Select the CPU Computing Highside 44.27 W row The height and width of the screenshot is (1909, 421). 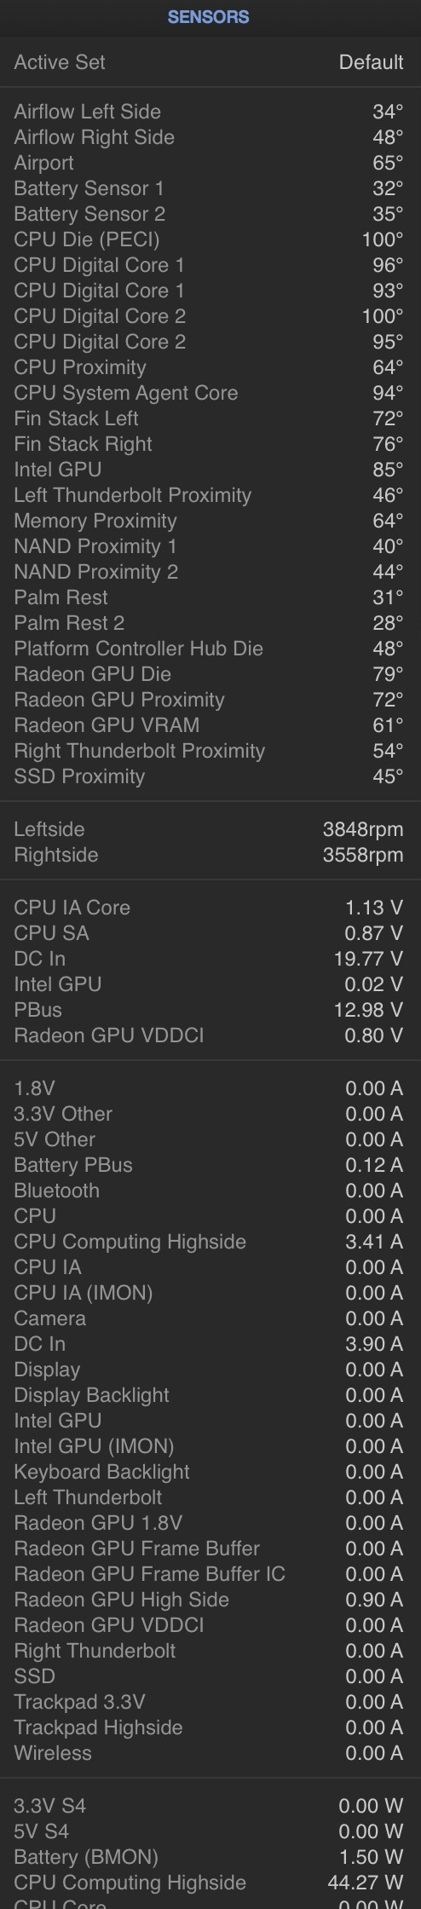[210, 1883]
